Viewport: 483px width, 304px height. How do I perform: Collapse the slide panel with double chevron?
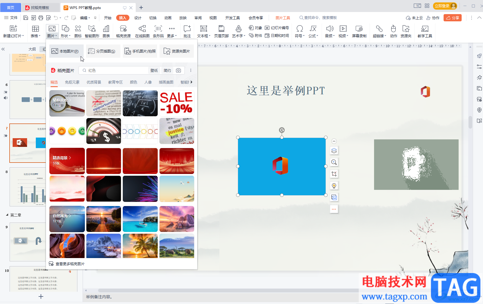click(x=3, y=49)
